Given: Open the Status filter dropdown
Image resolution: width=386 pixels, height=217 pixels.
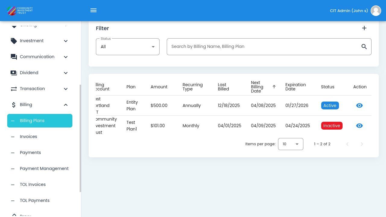Looking at the screenshot, I should (128, 47).
